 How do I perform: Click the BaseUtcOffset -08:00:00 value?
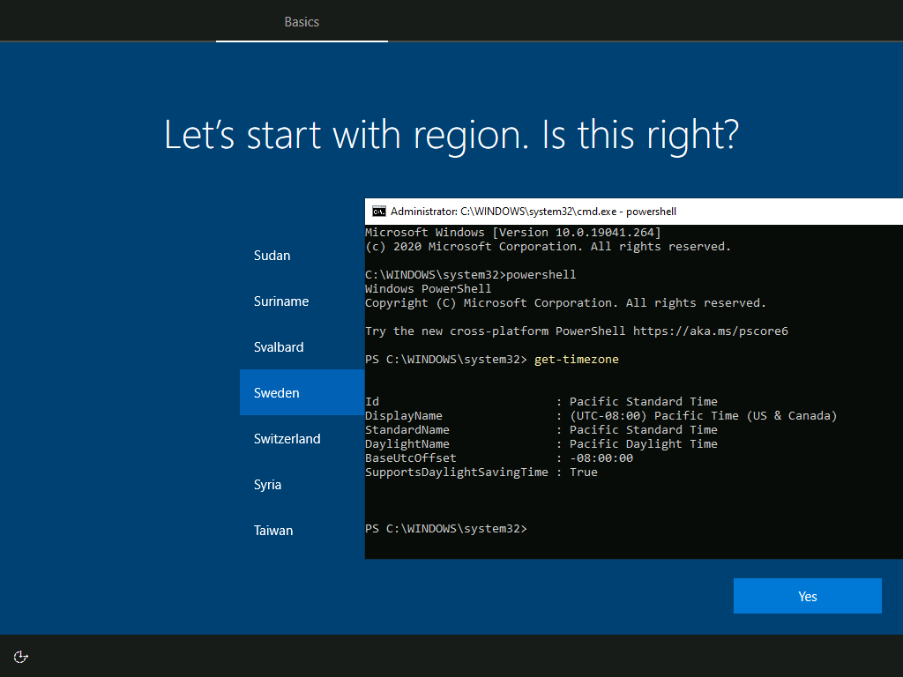tap(601, 458)
